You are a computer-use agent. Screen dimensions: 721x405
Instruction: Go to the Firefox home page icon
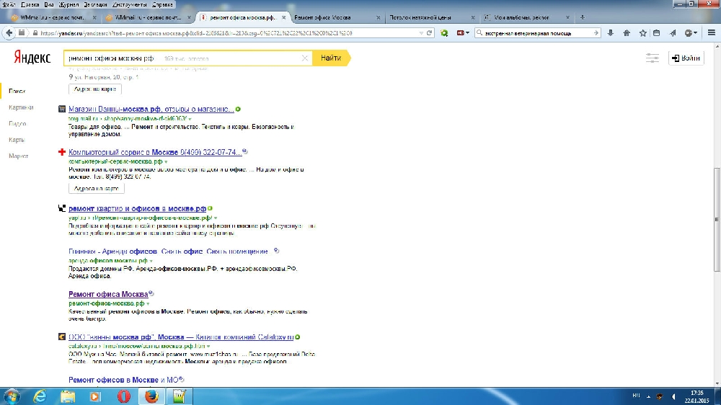pos(627,33)
